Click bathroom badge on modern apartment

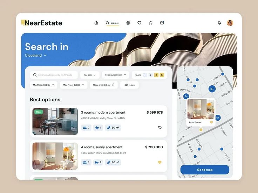click(98, 128)
